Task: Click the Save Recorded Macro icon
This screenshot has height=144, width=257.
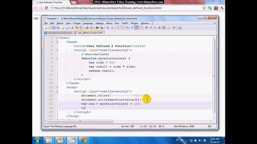Action: click(164, 28)
